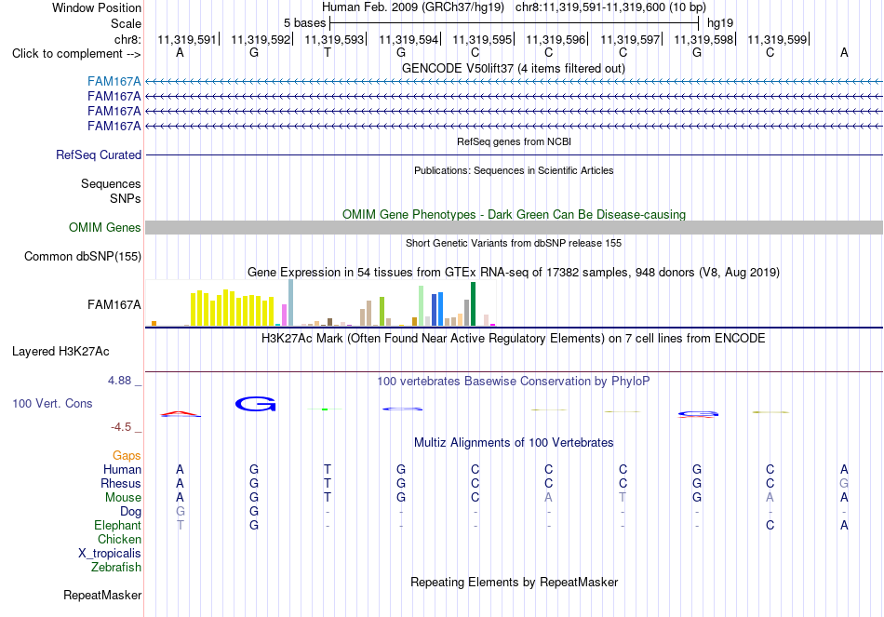This screenshot has width=884, height=617.
Task: Click the Window Position label
Action: point(97,7)
